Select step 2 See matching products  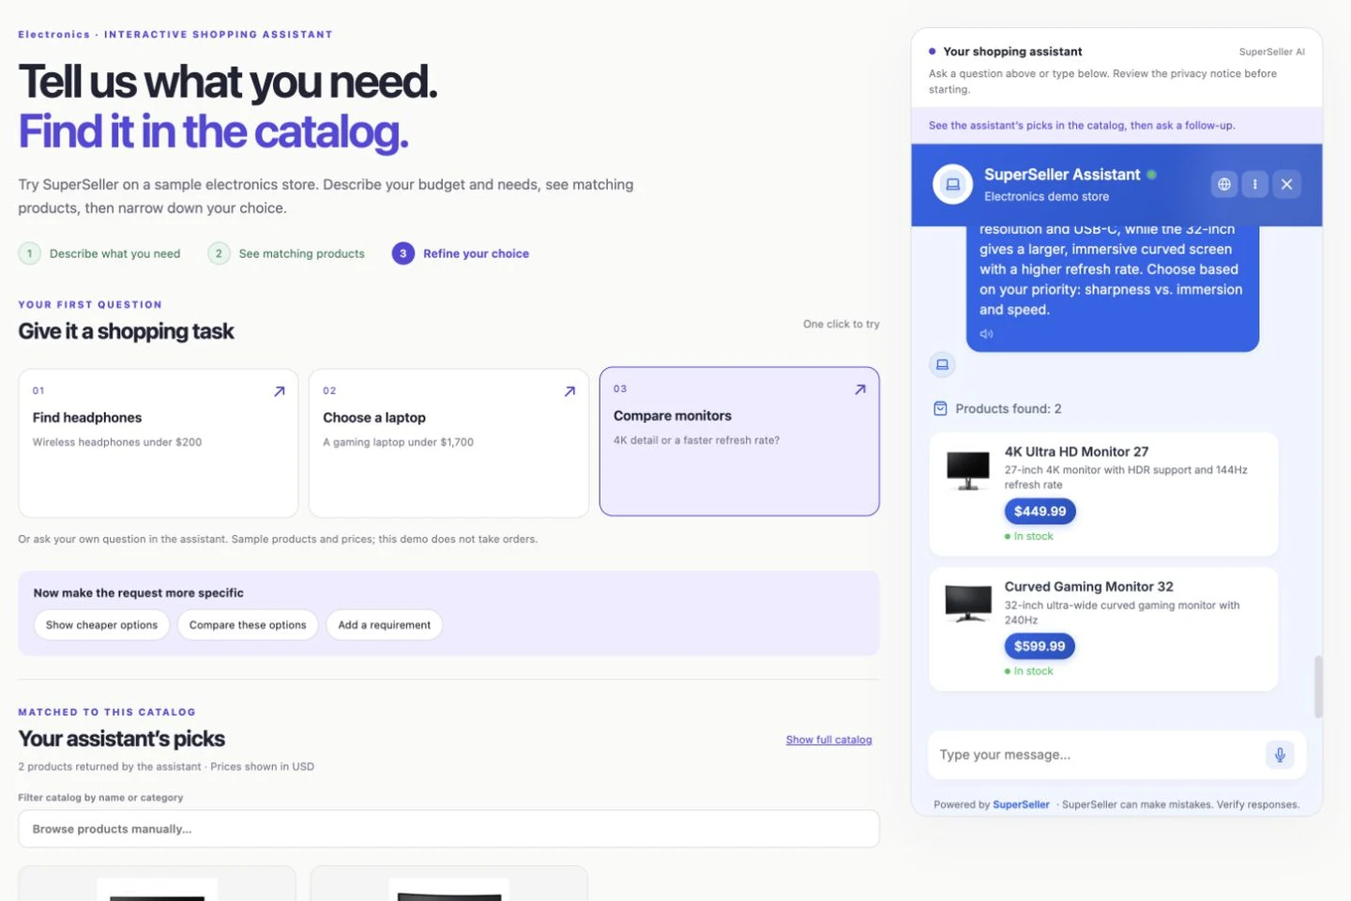tap(286, 253)
